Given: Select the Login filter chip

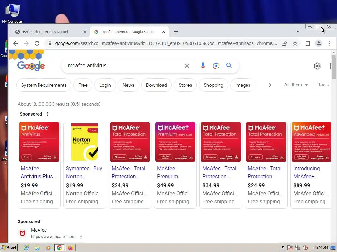Looking at the screenshot, I should 105,85.
